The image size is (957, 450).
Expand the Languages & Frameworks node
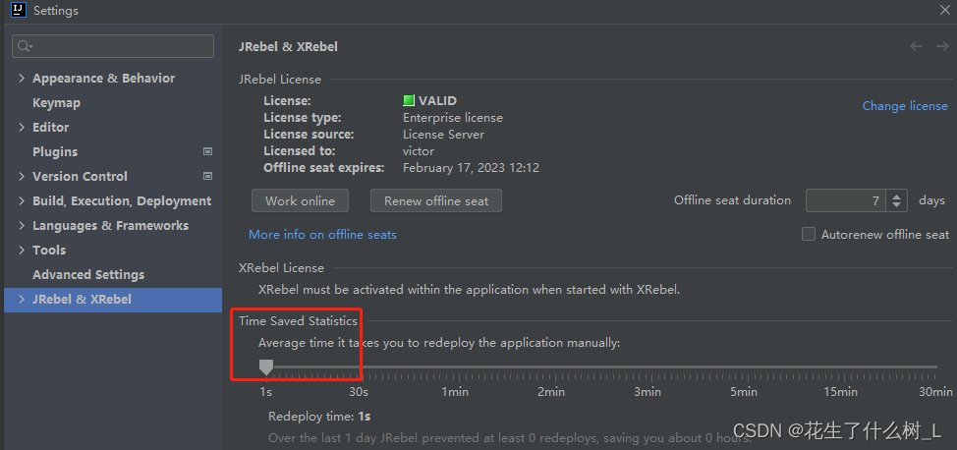click(x=23, y=225)
